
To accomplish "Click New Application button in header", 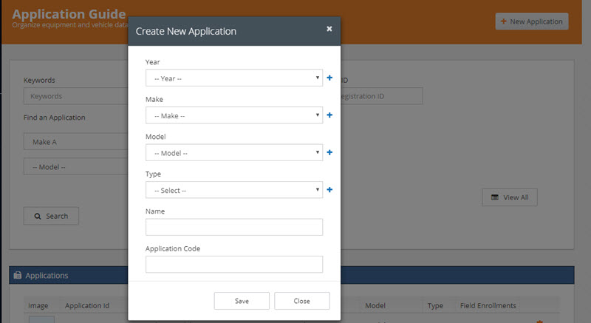I will pos(532,21).
